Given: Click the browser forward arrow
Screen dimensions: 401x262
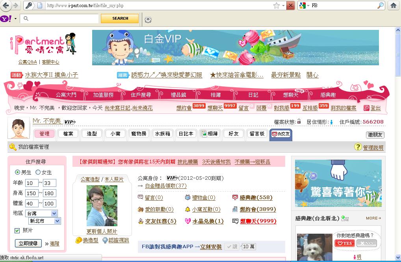Looking at the screenshot, I should coord(16,6).
